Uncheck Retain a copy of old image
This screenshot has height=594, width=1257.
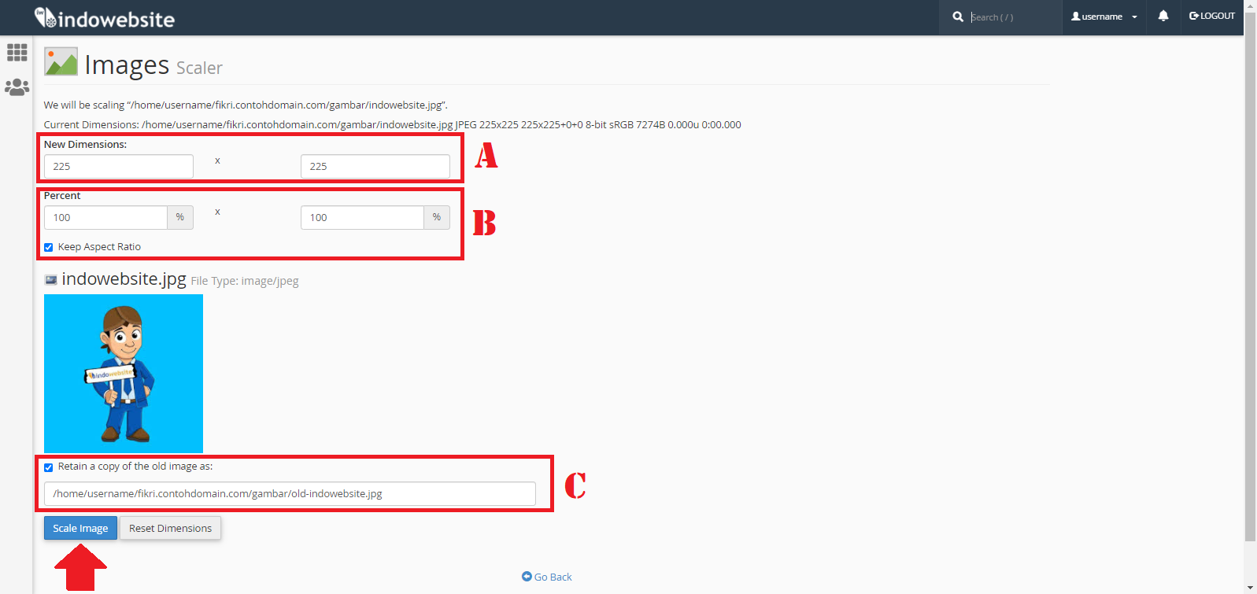point(49,467)
